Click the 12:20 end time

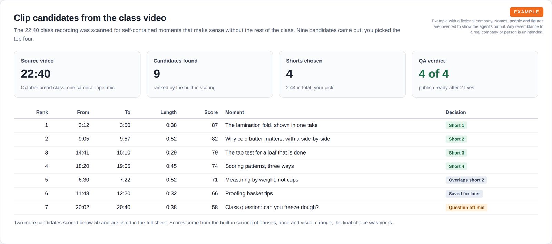click(124, 194)
